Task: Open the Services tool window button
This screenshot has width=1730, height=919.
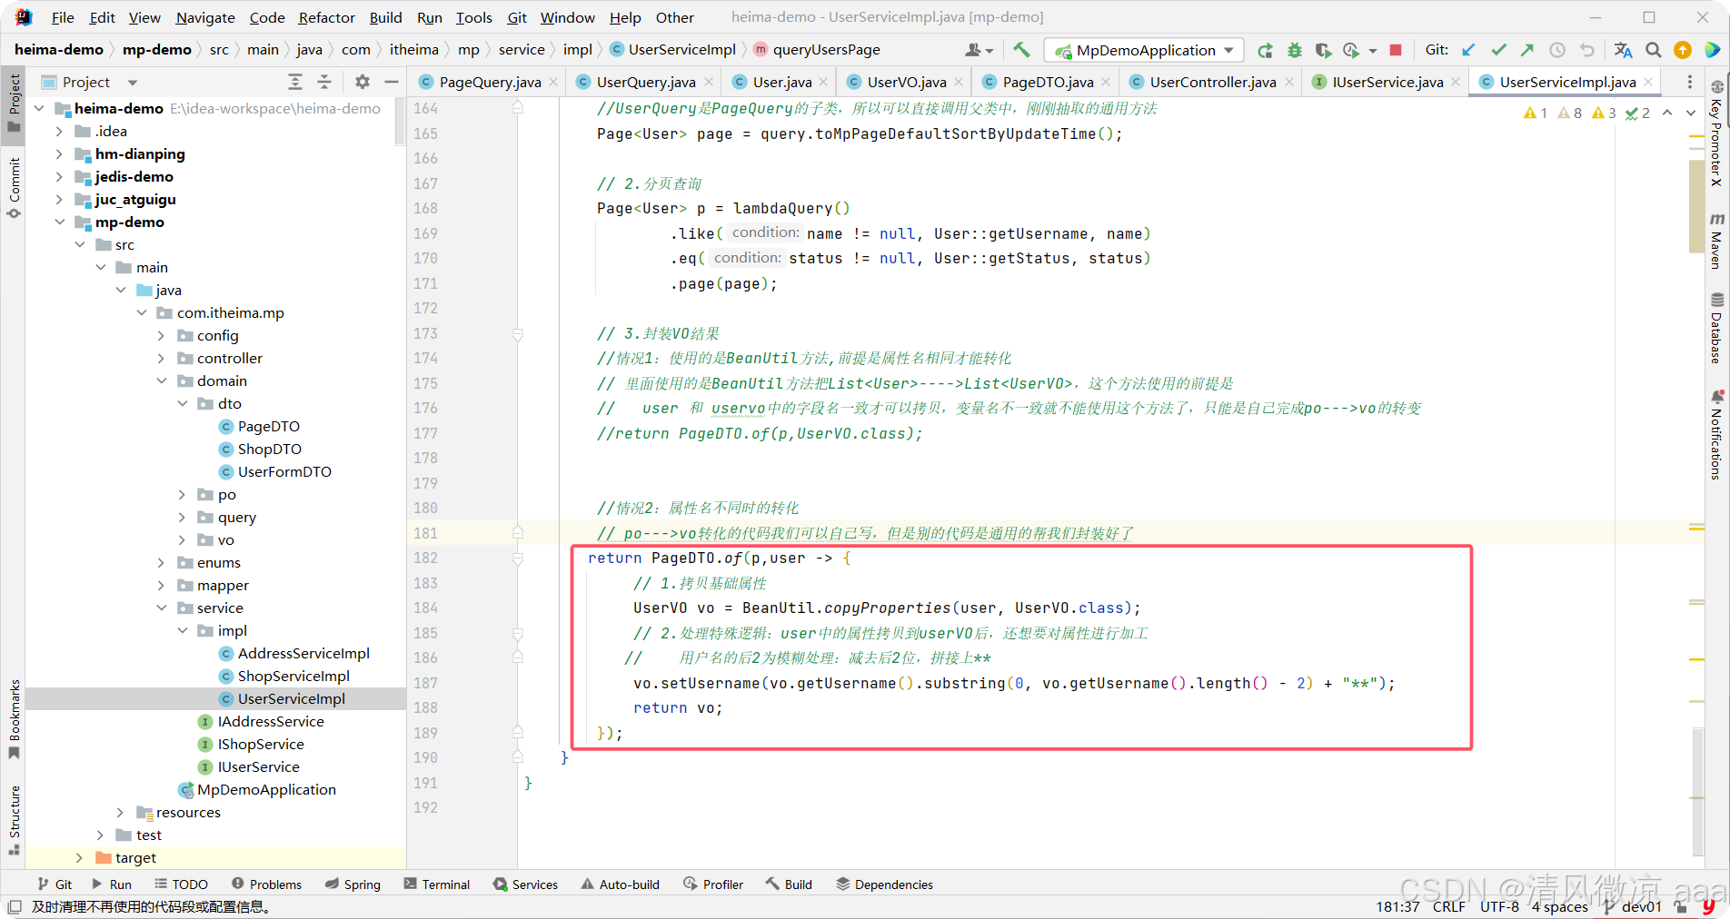Action: pos(525,884)
